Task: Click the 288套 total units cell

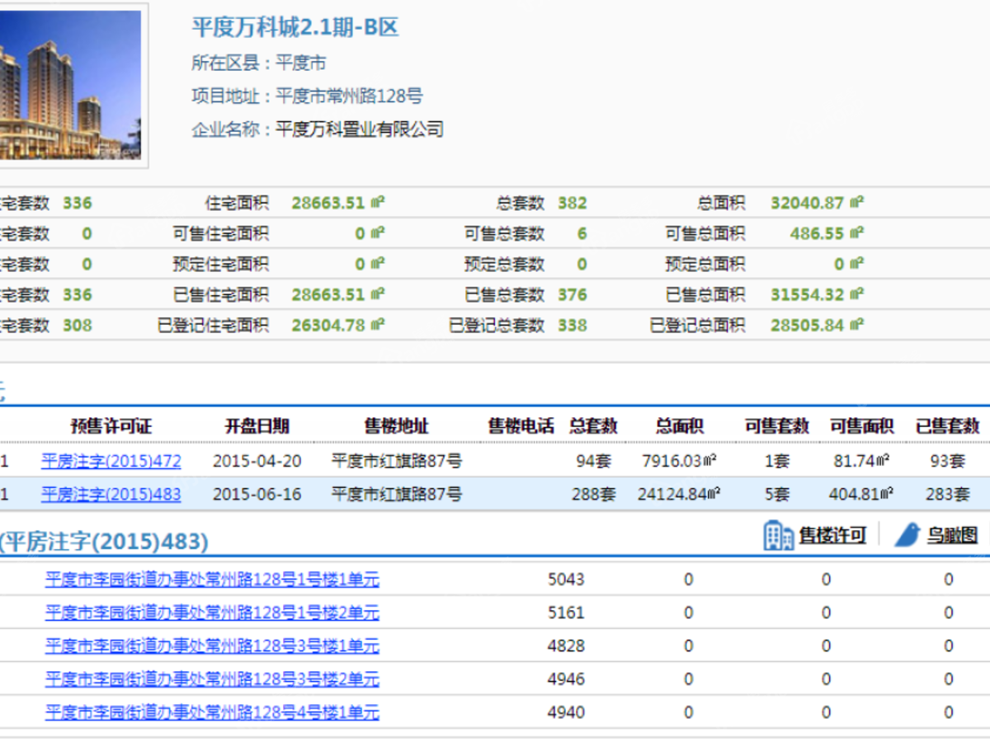Action: tap(594, 495)
